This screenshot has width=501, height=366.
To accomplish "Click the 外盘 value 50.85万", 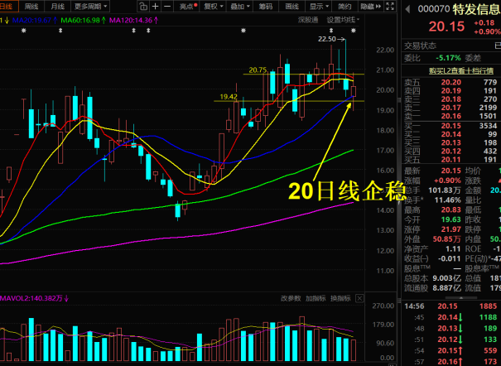I will (x=446, y=239).
